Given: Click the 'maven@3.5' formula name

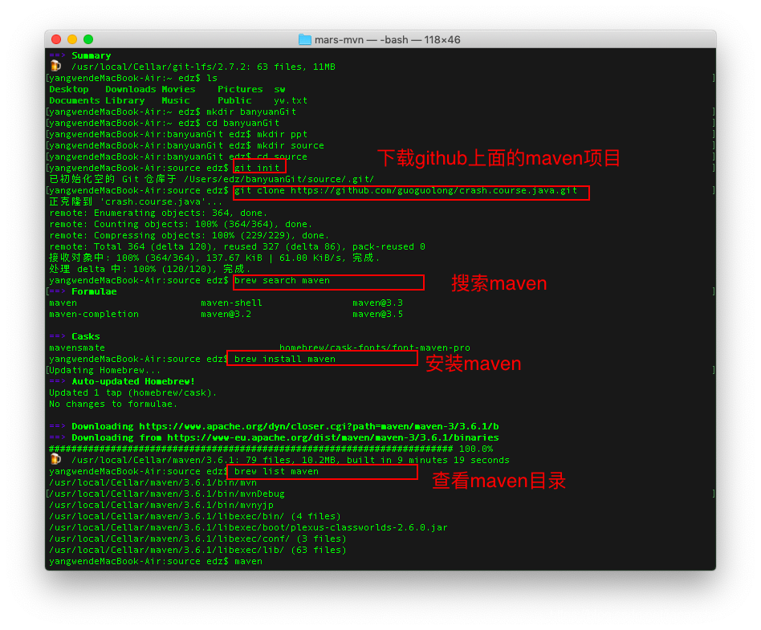Looking at the screenshot, I should coord(377,314).
